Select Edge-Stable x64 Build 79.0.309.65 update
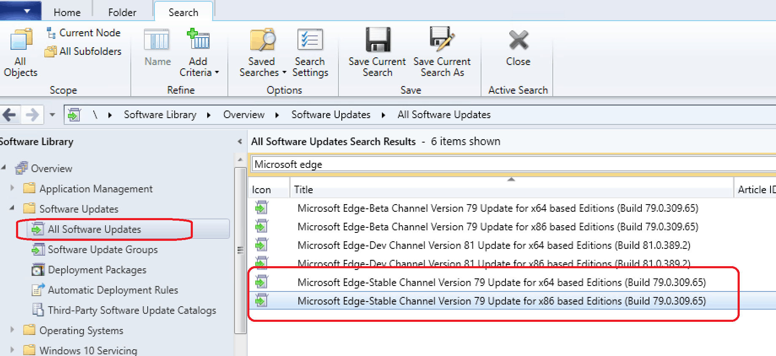Viewport: 776px width, 356px height. coord(502,282)
